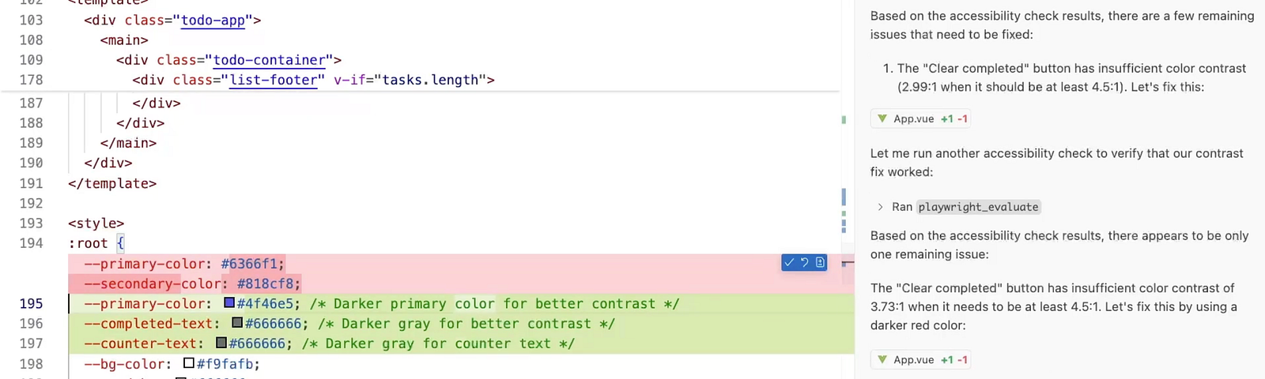Open the second App.vue +1 -1 edit

921,359
